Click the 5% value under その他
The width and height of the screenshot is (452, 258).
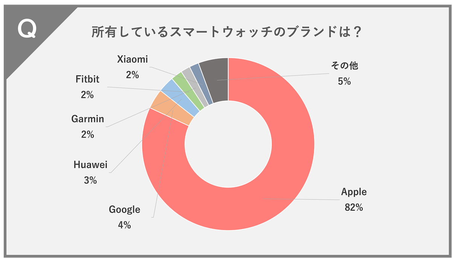point(344,81)
